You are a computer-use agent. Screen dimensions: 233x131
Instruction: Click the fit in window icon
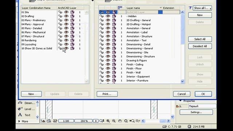126,121
